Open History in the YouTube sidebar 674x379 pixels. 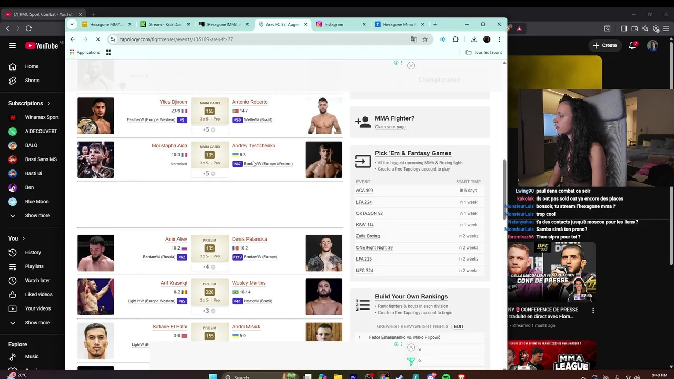click(33, 253)
